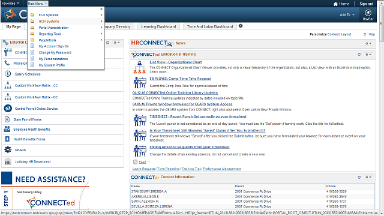
Task: Open the dashboard tabs settings gear
Action: (x=241, y=26)
